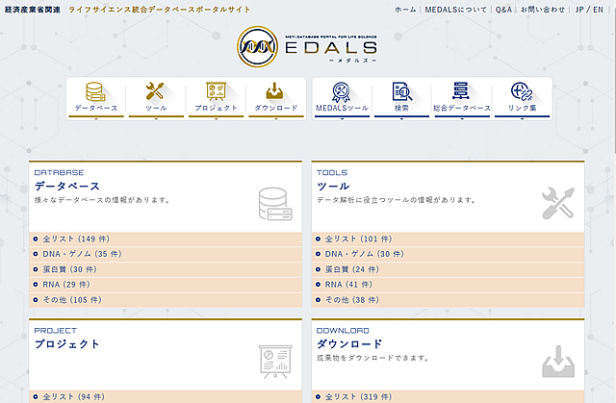Open database 全リスト (149 件)
Viewport: 616px width, 403px height.
pos(166,239)
